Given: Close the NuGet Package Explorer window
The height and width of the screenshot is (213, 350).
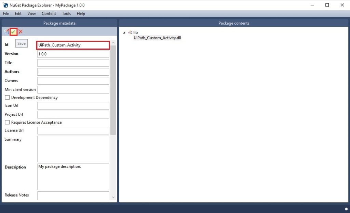Looking at the screenshot, I should (x=342, y=5).
